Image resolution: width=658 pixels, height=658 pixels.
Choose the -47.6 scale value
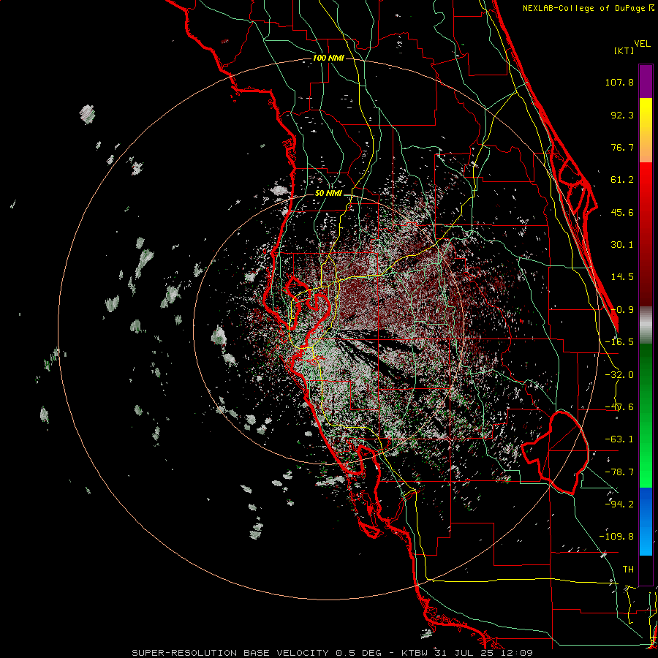(619, 407)
